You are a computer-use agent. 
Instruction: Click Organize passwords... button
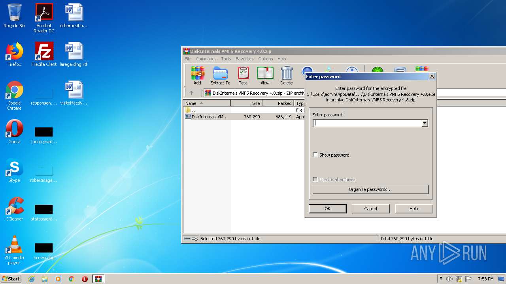[370, 189]
